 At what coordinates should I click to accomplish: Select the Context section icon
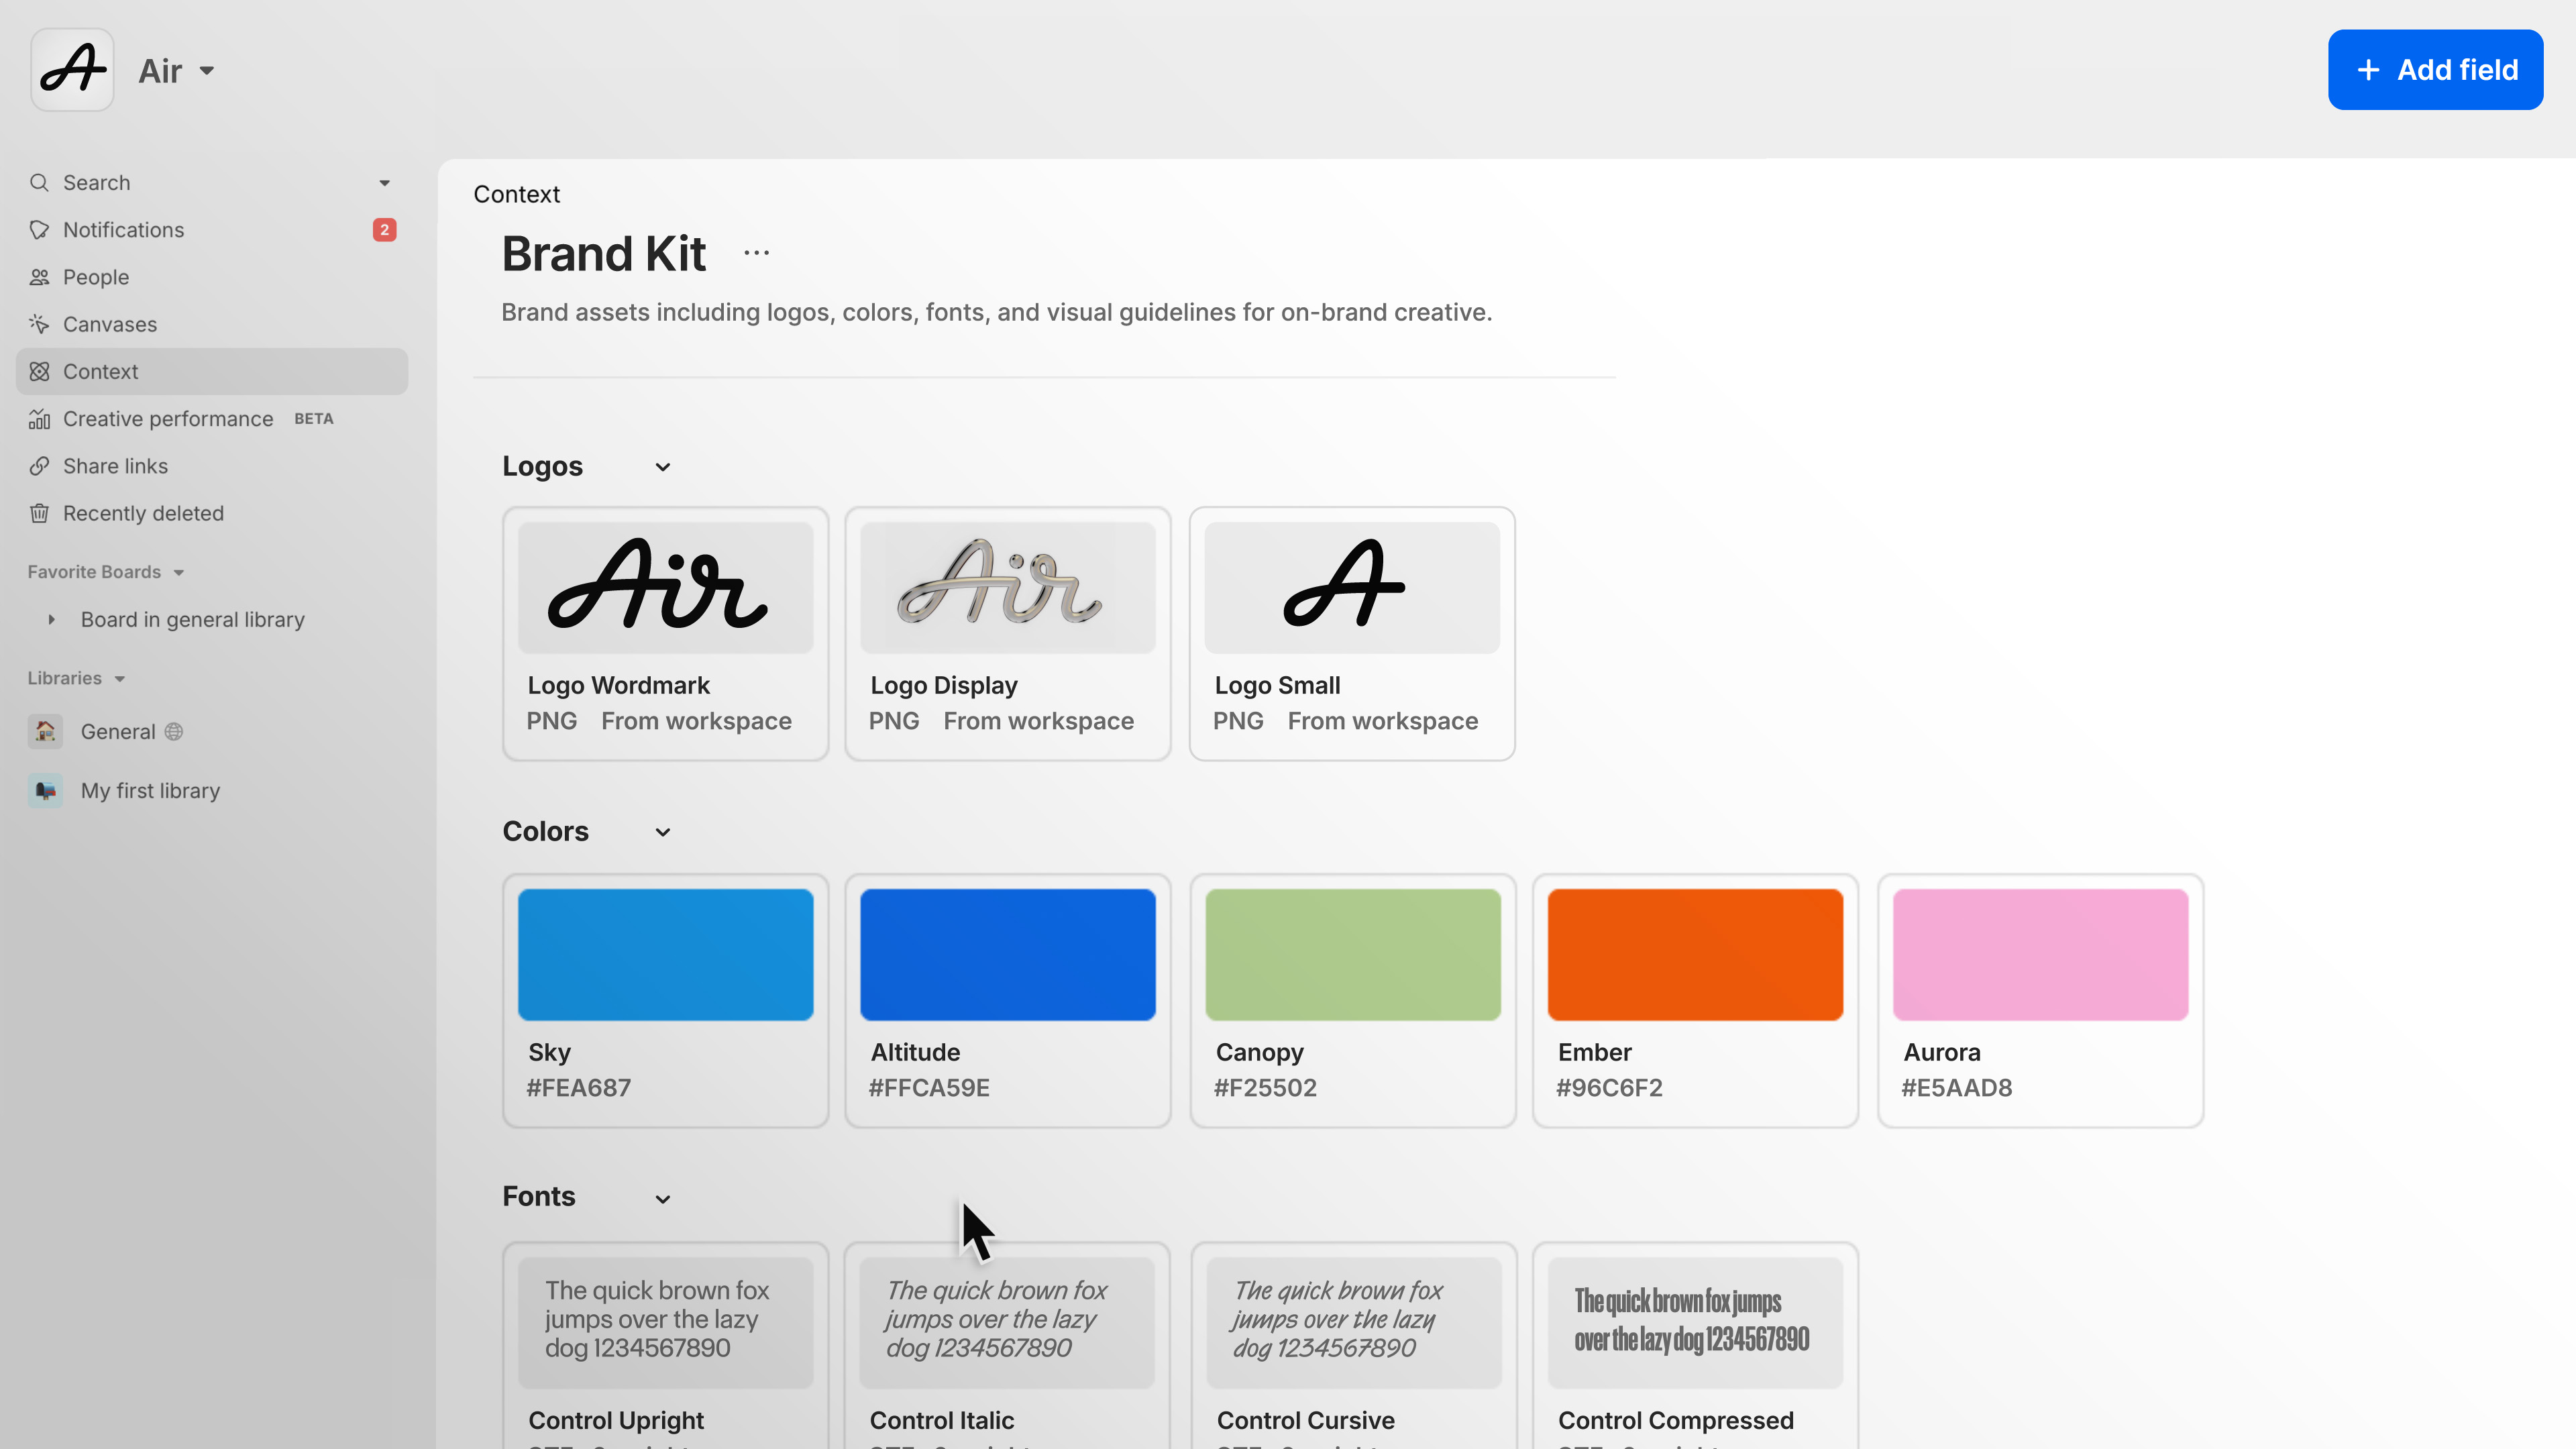39,371
